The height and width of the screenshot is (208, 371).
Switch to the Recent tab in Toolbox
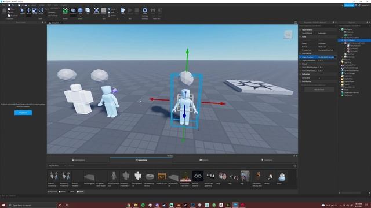pyautogui.click(x=204, y=160)
